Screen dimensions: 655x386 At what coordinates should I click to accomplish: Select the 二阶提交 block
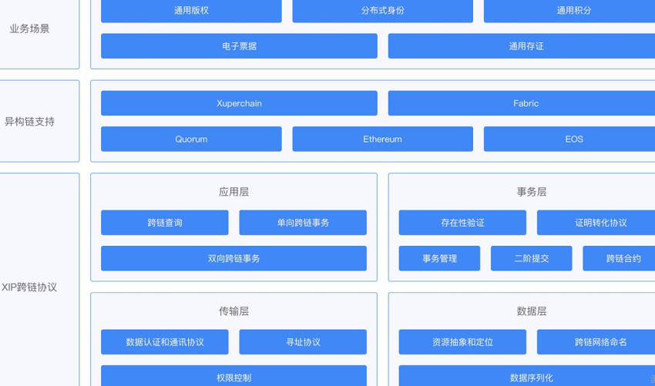click(532, 259)
